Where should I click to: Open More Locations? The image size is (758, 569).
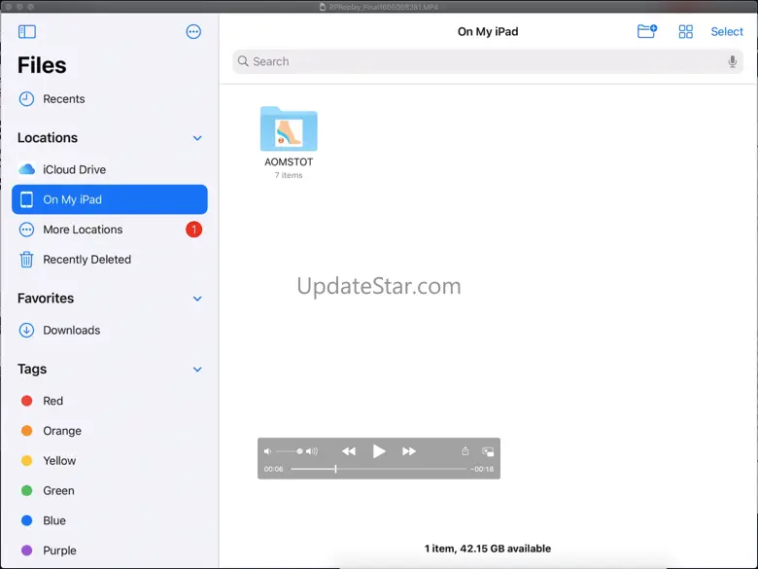(x=83, y=230)
